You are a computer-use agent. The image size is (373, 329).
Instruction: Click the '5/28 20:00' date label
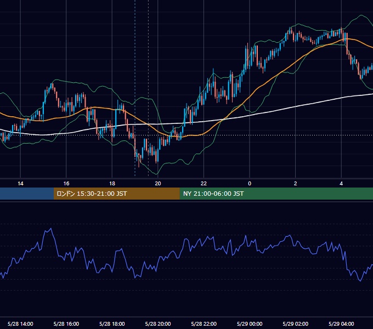[x=158, y=324]
